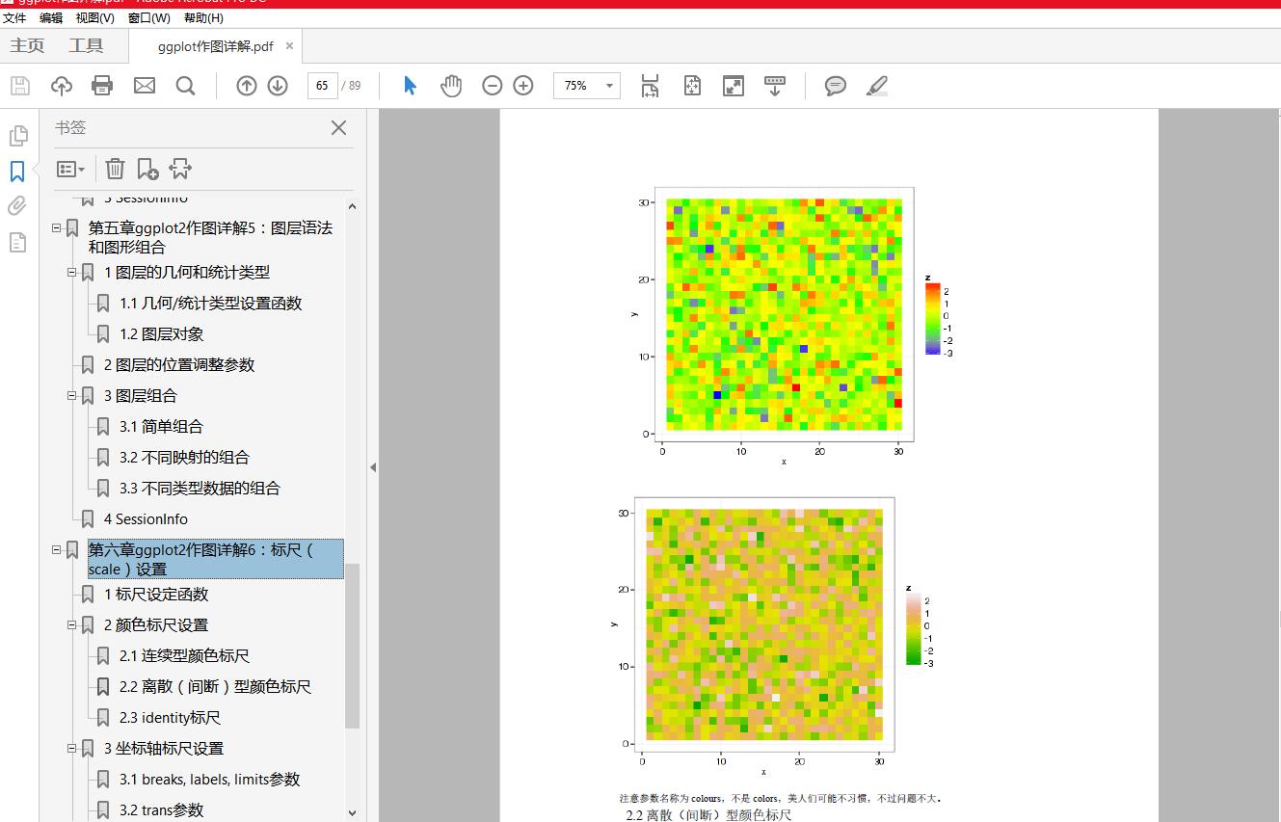This screenshot has width=1281, height=822.
Task: Switch to the 工具 tab
Action: click(86, 45)
